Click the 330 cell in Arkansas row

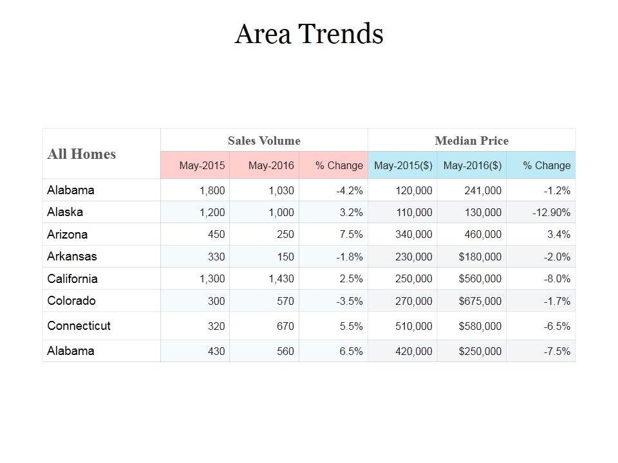[x=195, y=257]
